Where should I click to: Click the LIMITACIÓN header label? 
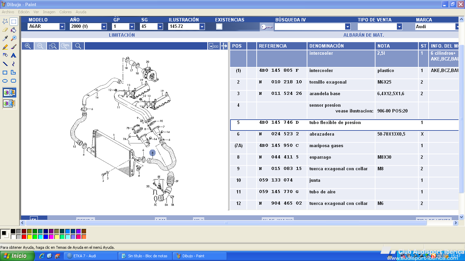[x=122, y=35]
